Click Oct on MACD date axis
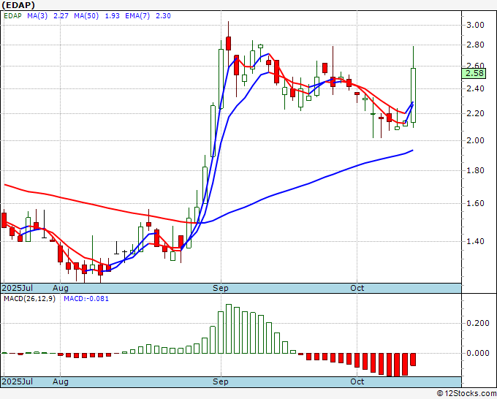 (357, 381)
